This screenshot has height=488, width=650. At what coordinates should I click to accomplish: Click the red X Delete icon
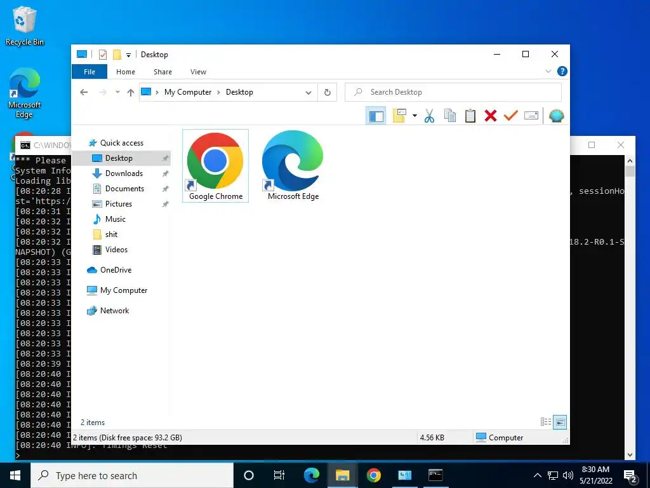tap(491, 116)
